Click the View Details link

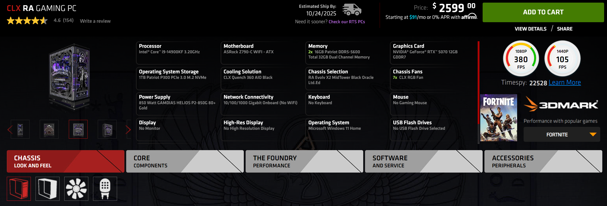point(530,29)
